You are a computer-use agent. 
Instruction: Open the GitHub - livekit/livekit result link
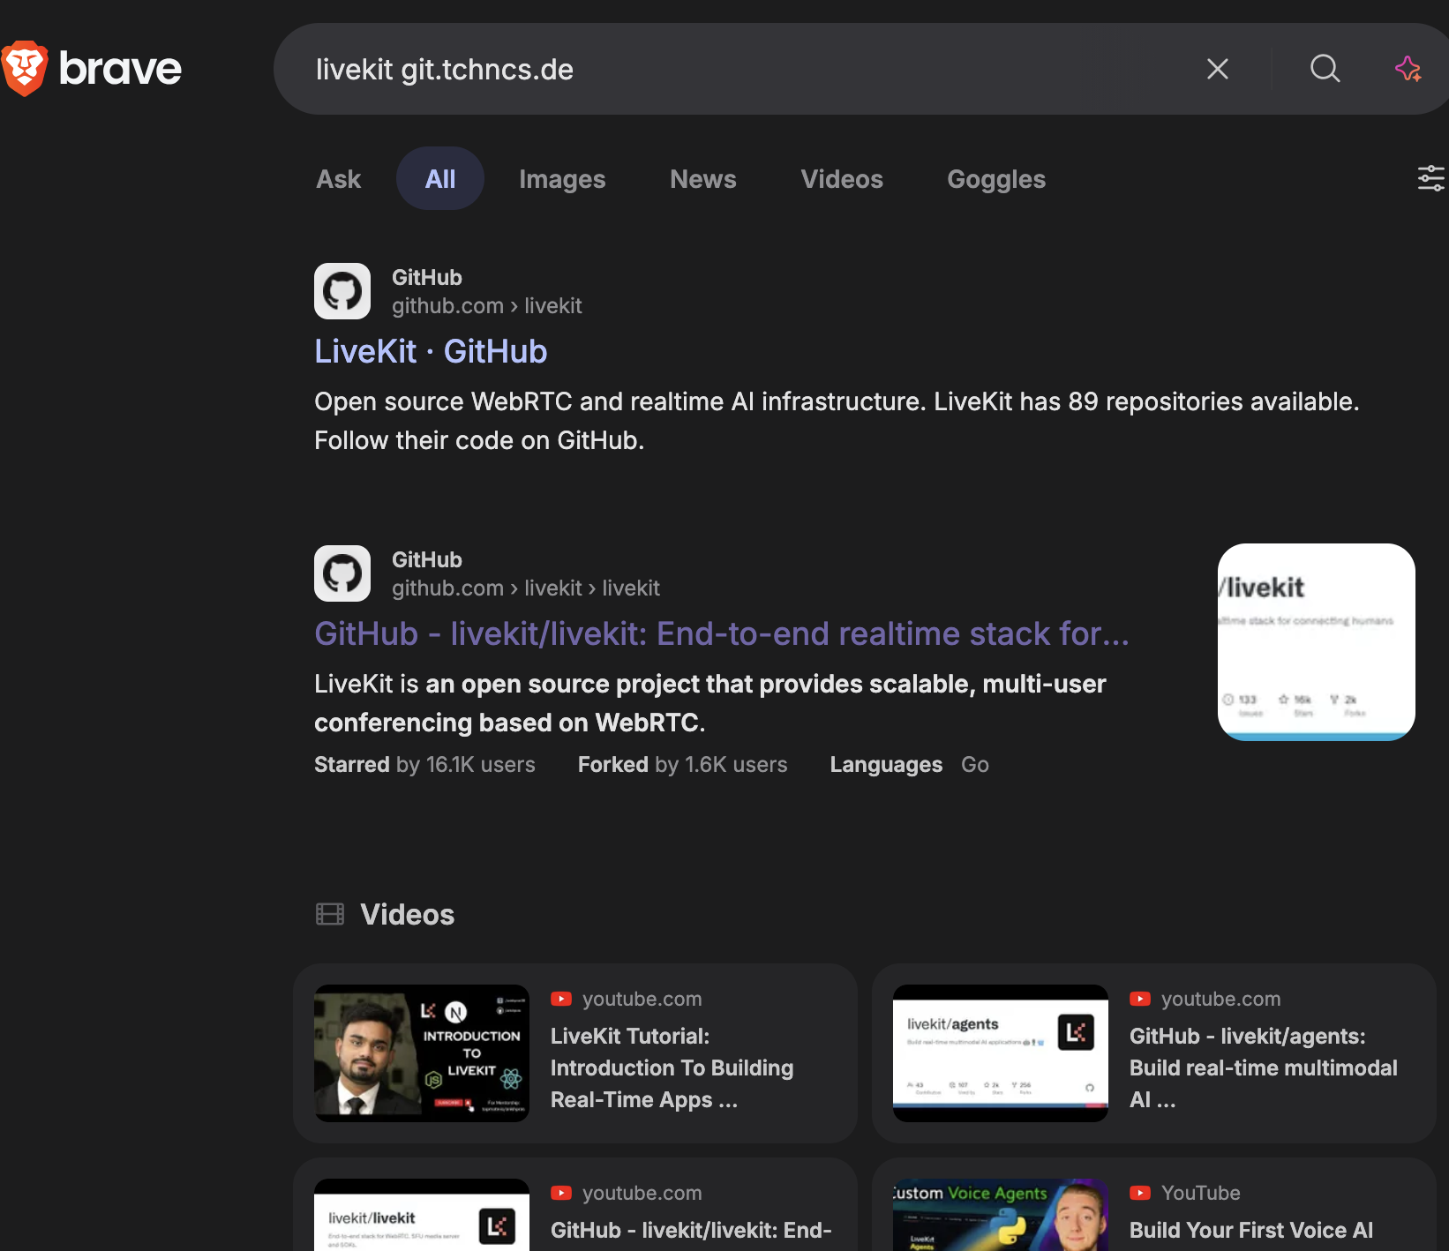tap(722, 633)
